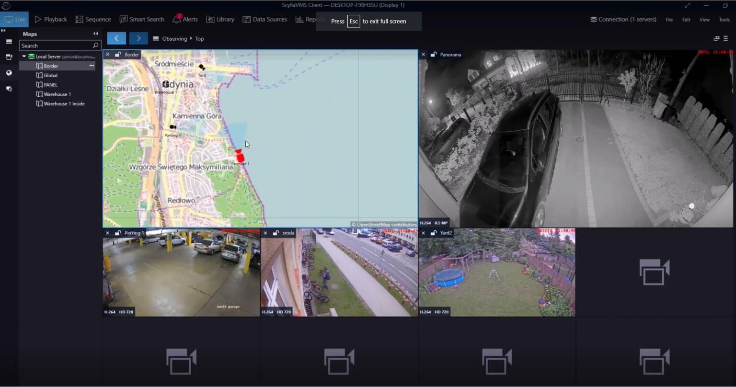This screenshot has height=387, width=736.
Task: Click the Warehouse 1 marker on map
Action: tap(165, 84)
